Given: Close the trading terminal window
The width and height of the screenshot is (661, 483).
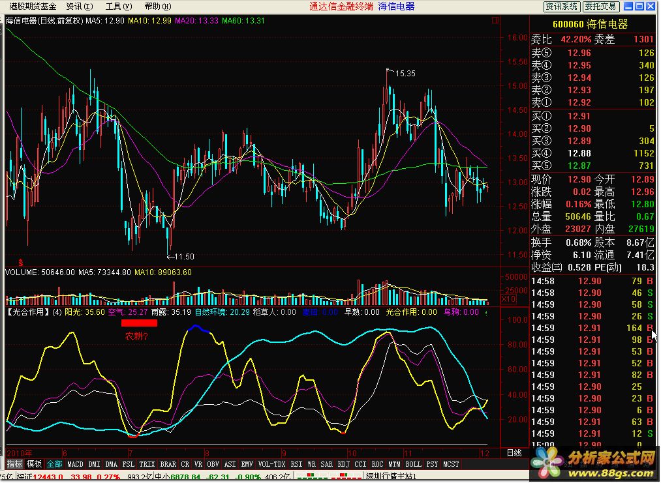Looking at the screenshot, I should click(x=651, y=7).
